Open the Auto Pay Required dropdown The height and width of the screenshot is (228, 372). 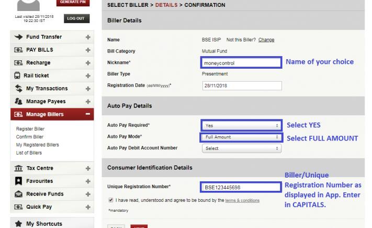click(x=241, y=126)
